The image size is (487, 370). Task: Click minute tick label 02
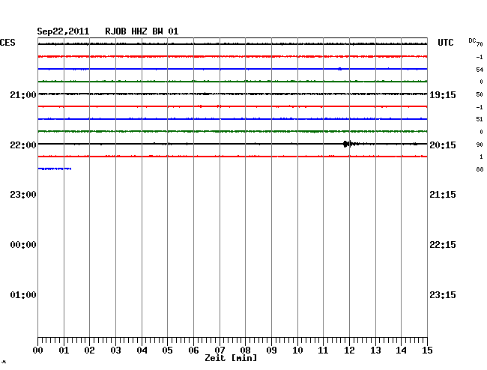coord(89,351)
